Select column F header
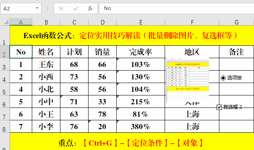This screenshot has width=254, height=150. [x=192, y=22]
